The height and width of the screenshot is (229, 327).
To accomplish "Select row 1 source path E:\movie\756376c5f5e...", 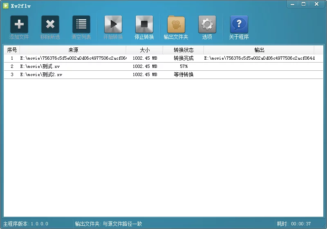I will 73,58.
